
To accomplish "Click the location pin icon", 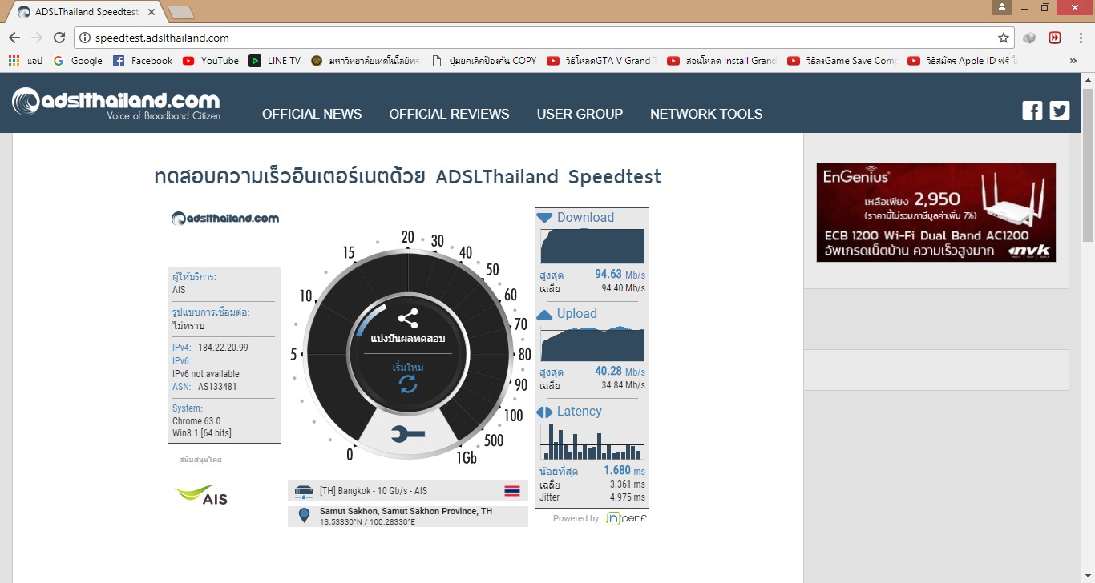I will click(x=304, y=516).
